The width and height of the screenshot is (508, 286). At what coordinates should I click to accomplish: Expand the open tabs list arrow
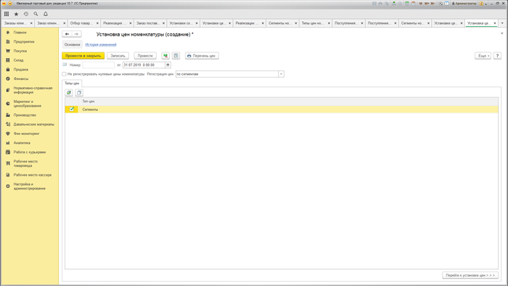[x=502, y=23]
